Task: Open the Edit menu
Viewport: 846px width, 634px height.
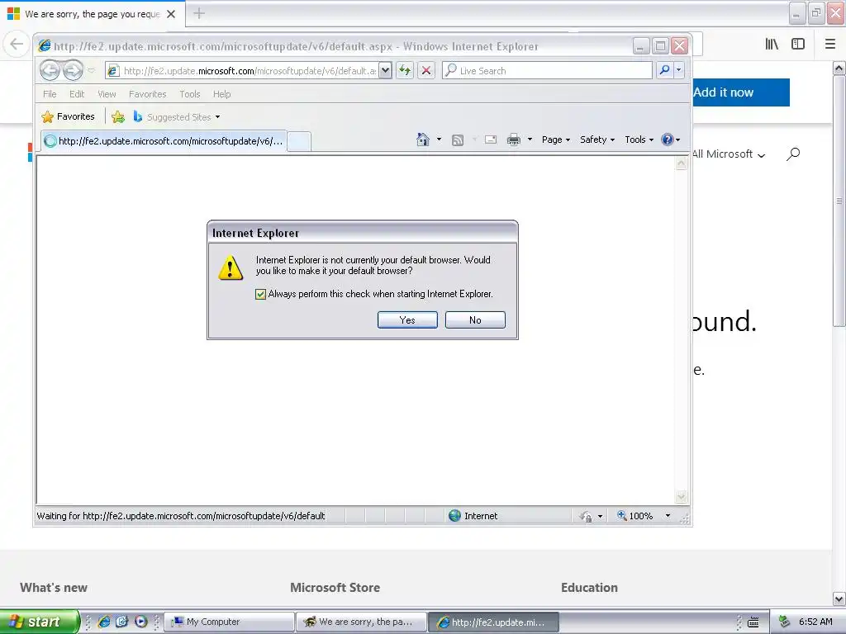Action: pos(77,94)
